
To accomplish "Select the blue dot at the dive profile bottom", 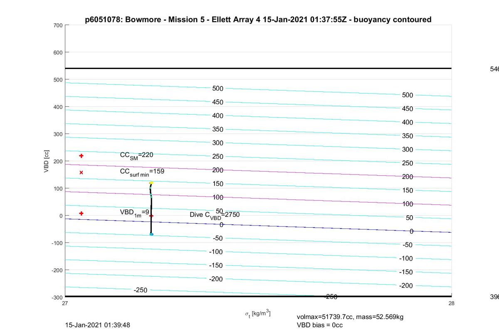I will 151,234.
